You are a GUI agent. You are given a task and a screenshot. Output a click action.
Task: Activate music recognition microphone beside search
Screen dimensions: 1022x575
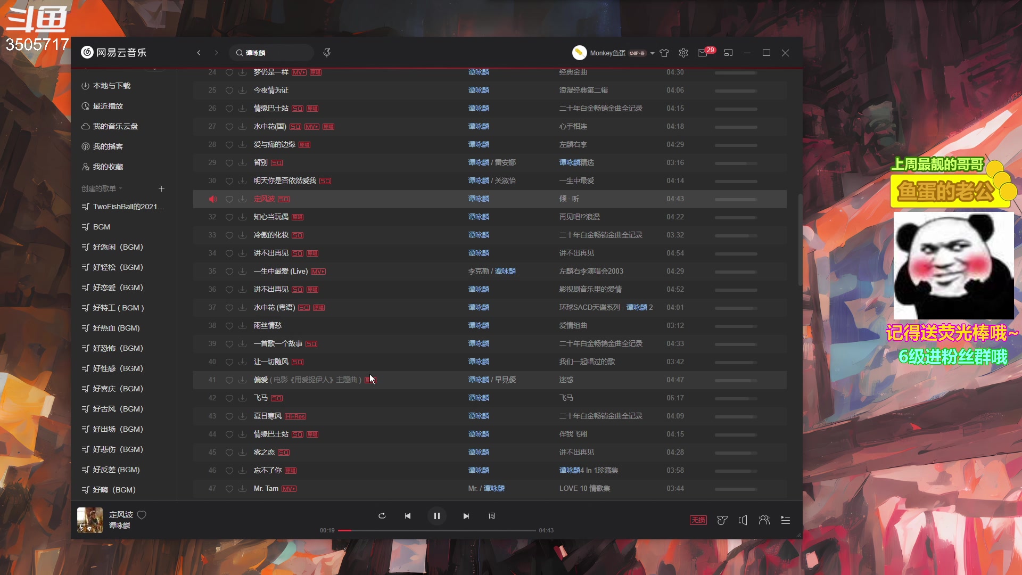coord(327,52)
